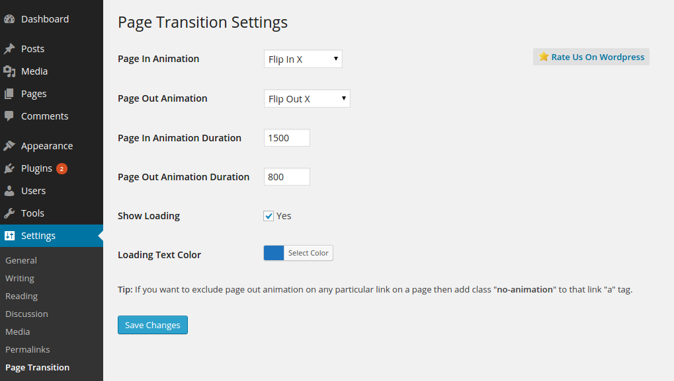The height and width of the screenshot is (381, 674).
Task: Open the Users menu
Action: pyautogui.click(x=52, y=190)
